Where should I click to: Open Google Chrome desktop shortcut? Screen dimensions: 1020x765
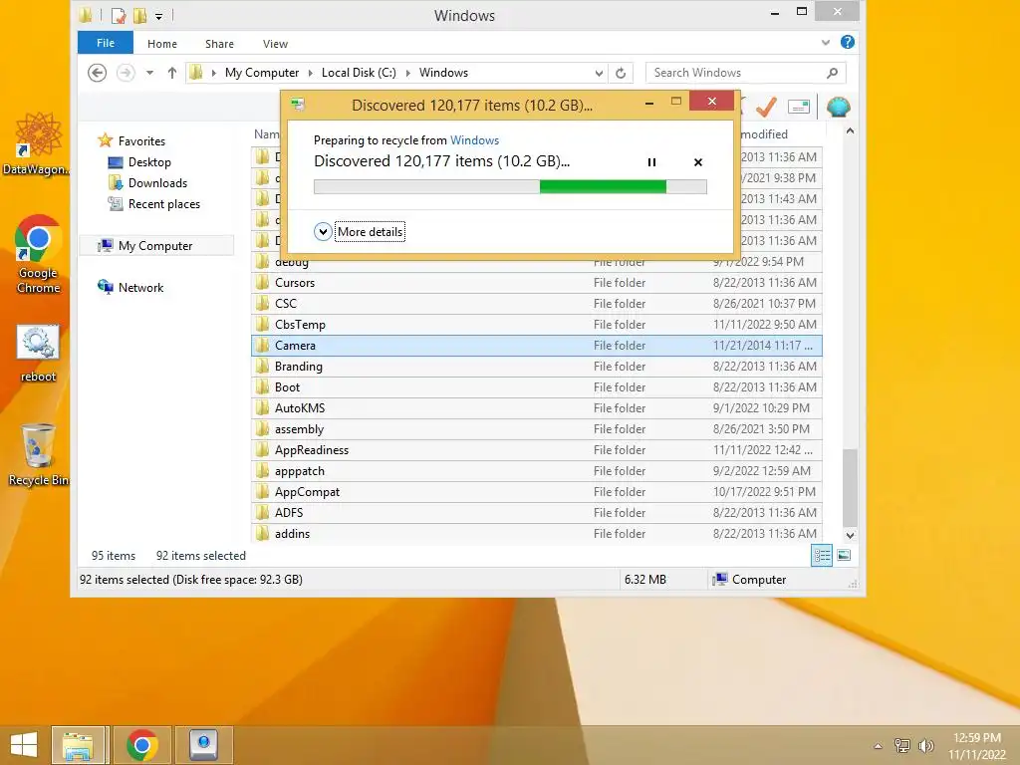click(39, 254)
